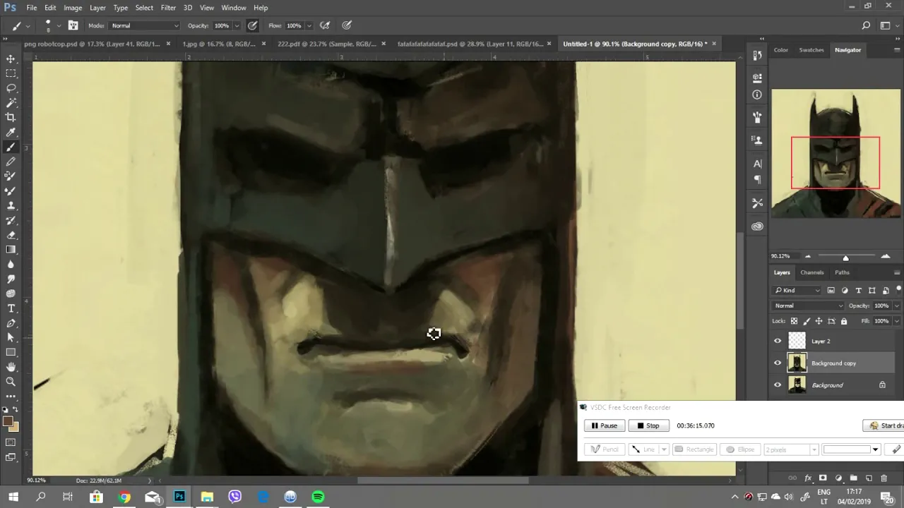Select the Crop tool
The image size is (904, 508).
pos(11,118)
